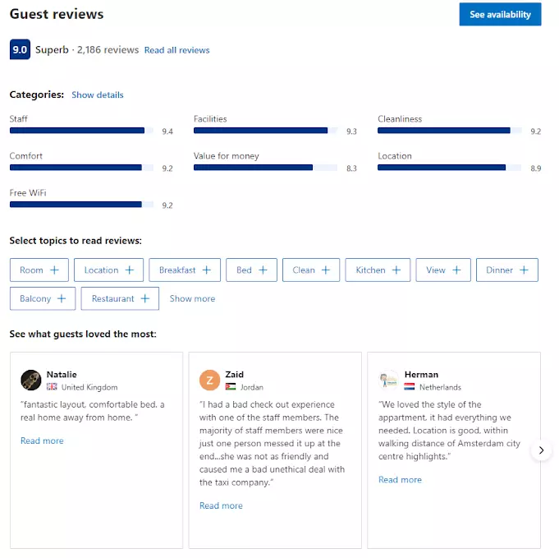Screen dimensions: 559x558
Task: Click the 9.0 review score badge
Action: 20,49
